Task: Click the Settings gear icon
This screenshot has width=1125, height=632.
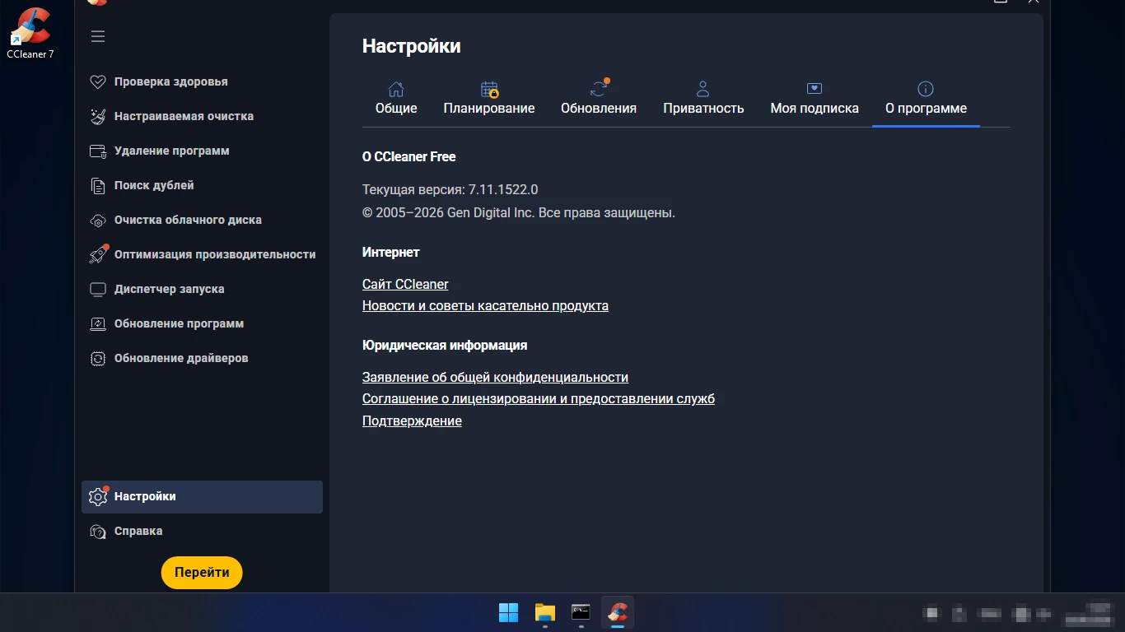Action: pyautogui.click(x=98, y=496)
